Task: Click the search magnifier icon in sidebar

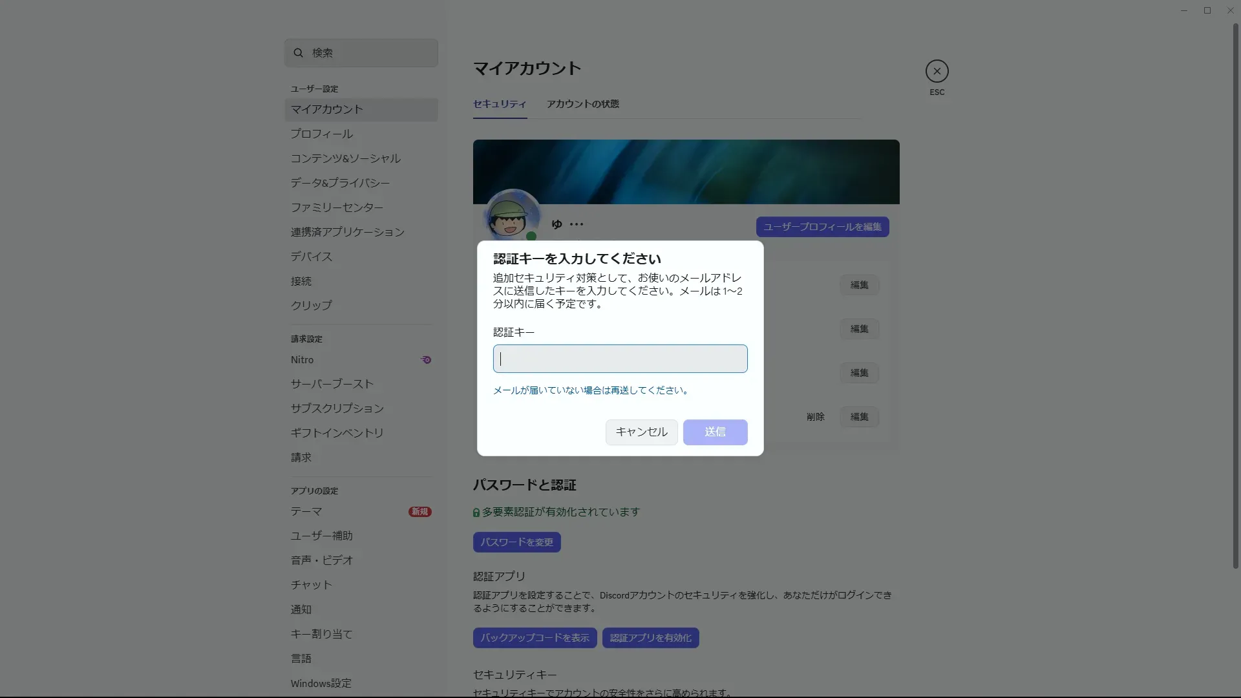Action: click(x=298, y=53)
